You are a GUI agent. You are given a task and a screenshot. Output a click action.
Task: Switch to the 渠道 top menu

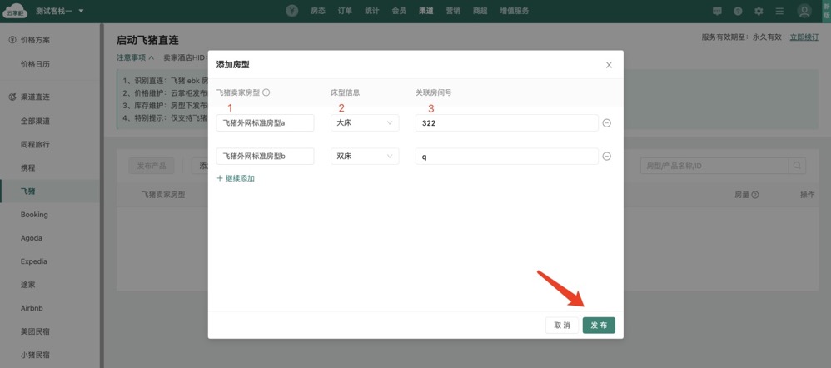click(x=425, y=12)
